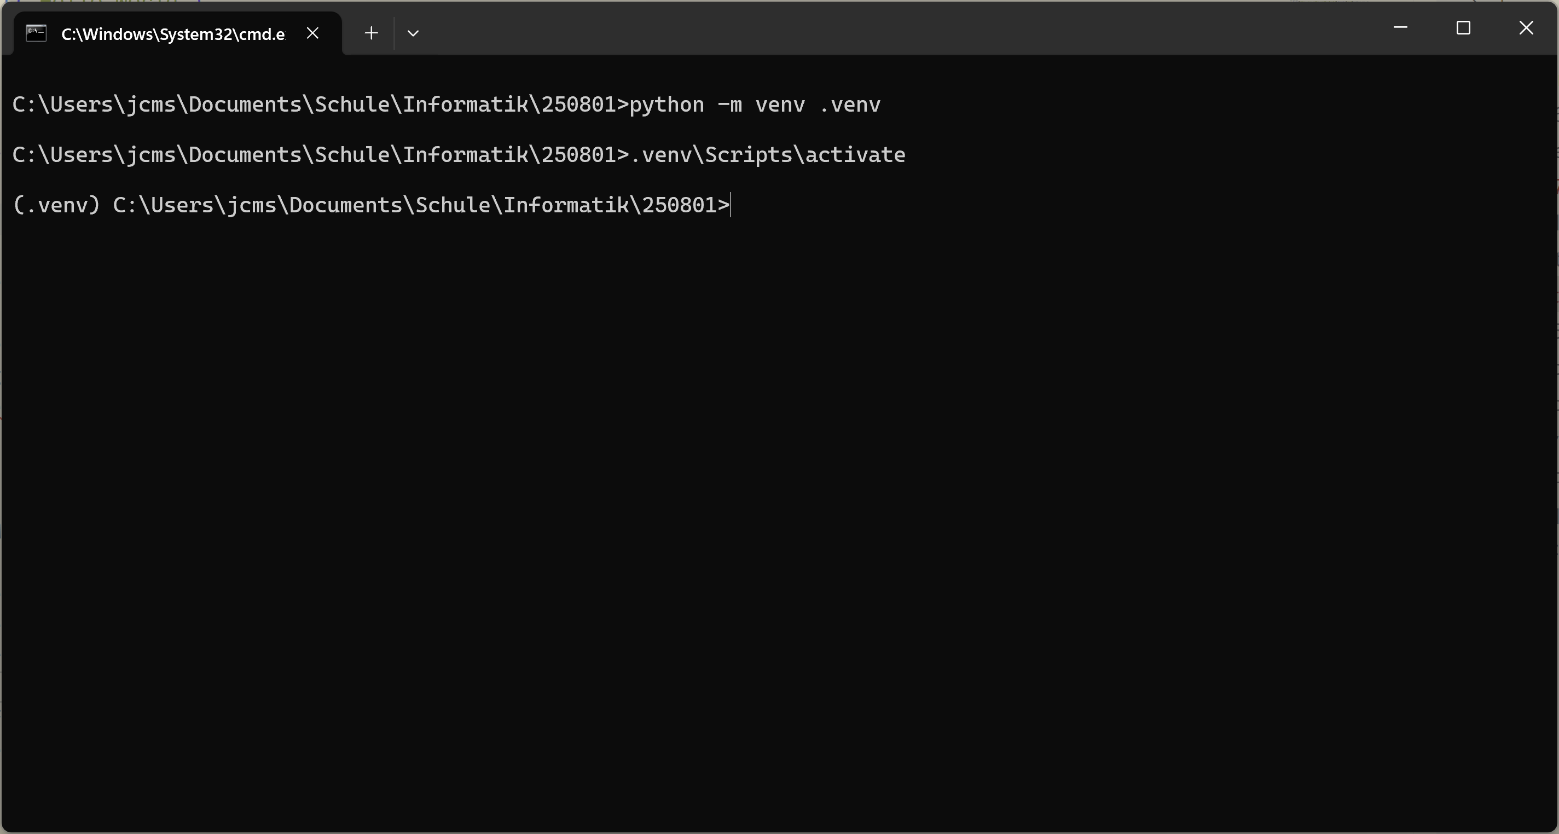Click "250801" in the active prompt line

click(680, 205)
